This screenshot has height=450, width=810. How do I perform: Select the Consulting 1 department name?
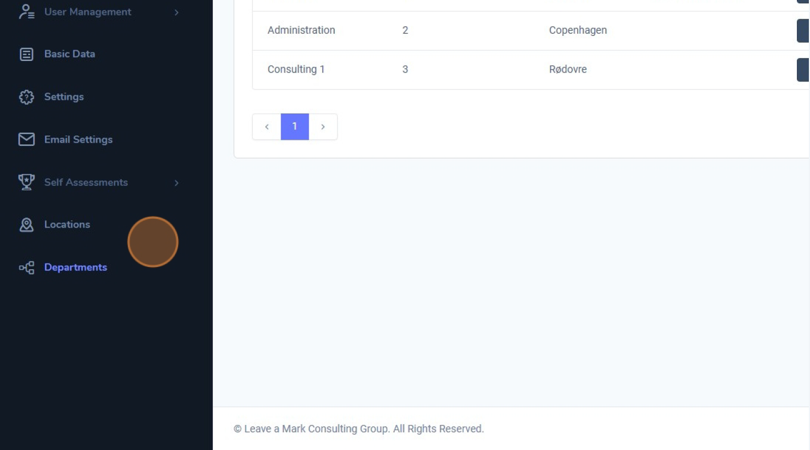pos(295,70)
